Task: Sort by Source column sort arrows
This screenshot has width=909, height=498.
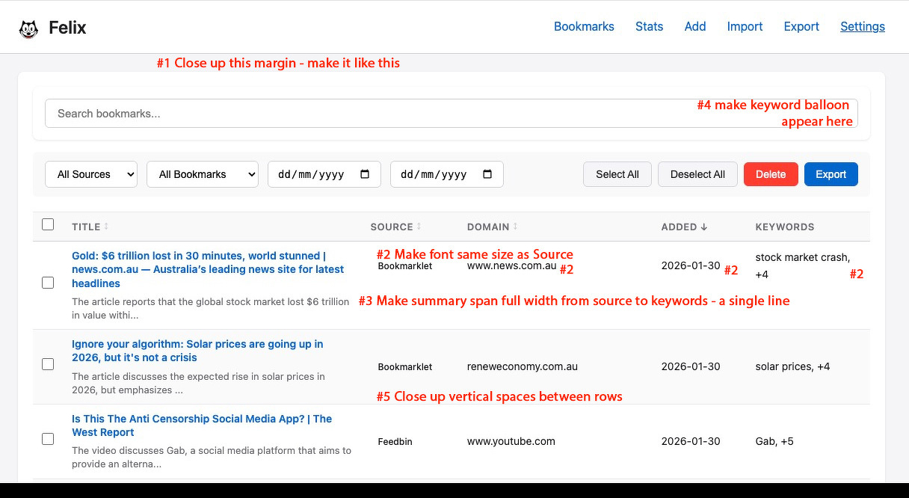Action: point(419,227)
